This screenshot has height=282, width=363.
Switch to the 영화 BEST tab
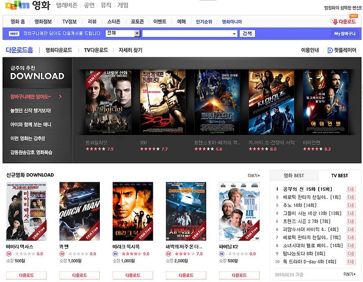pos(294,175)
